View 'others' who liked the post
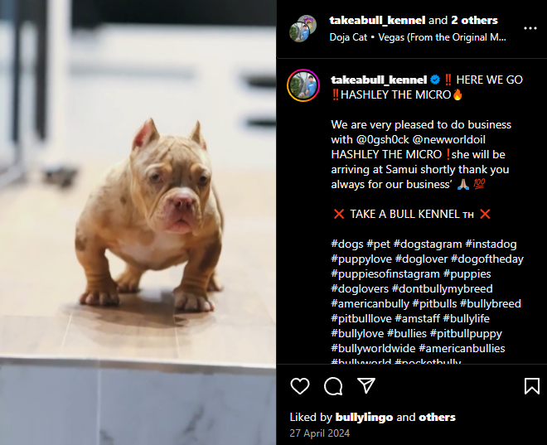Image resolution: width=547 pixels, height=445 pixels. (x=437, y=417)
